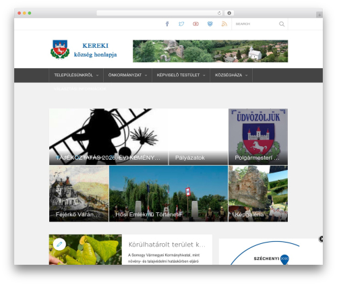
Task: Open a new browser tab with plus button
Action: (x=319, y=15)
